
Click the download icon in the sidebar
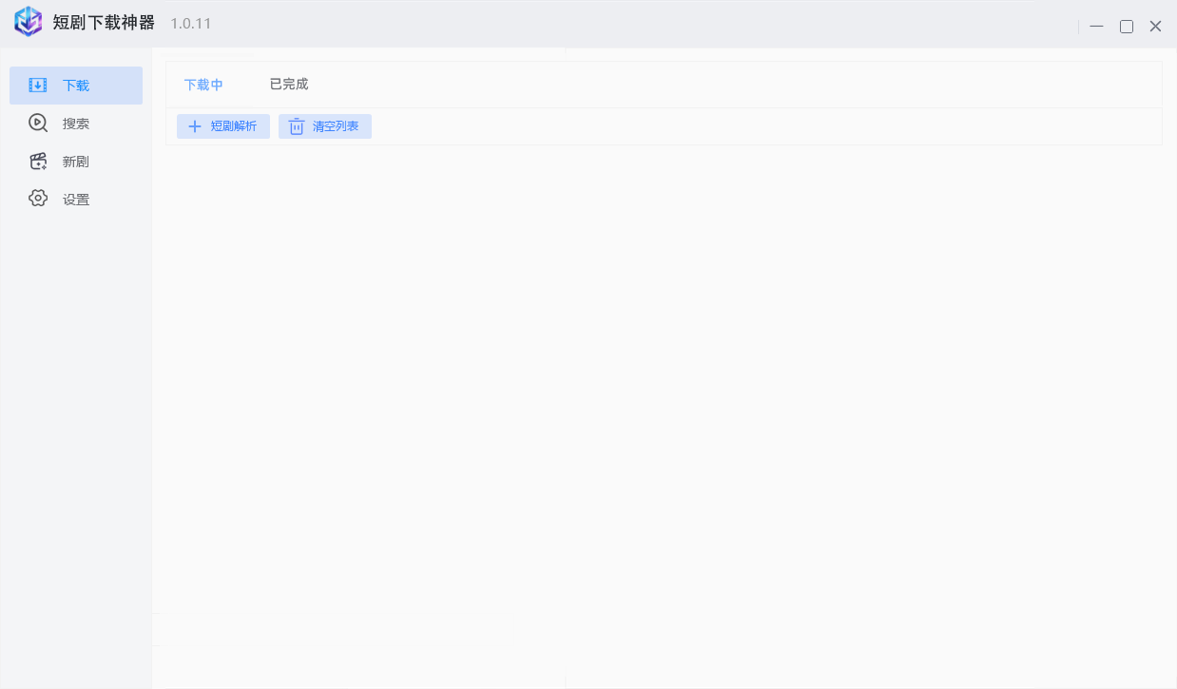tap(37, 86)
